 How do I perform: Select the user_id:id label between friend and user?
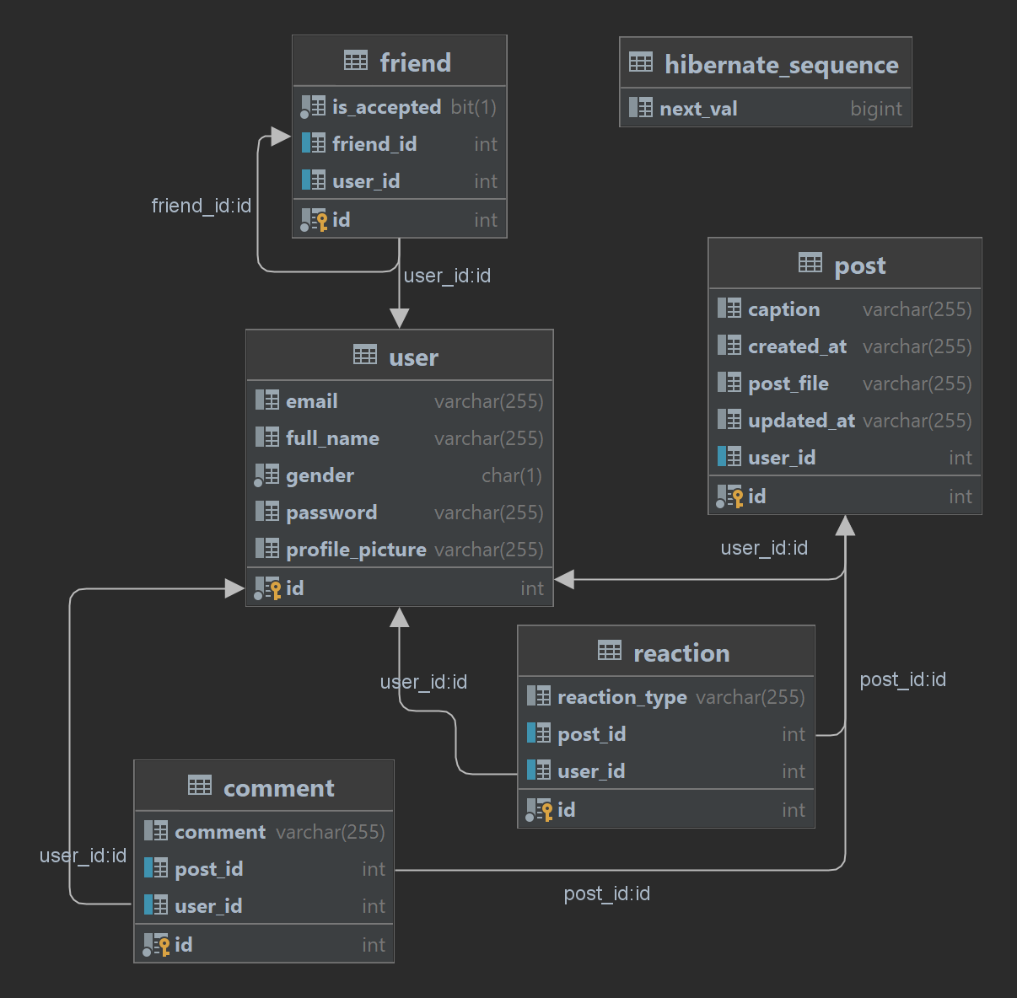447,276
